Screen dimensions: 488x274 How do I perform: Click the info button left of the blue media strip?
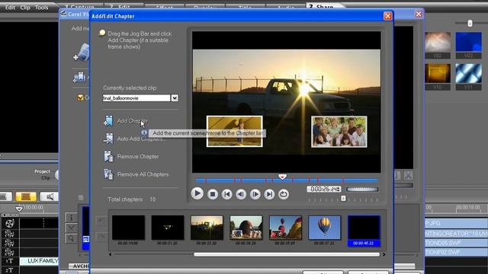coord(71,217)
